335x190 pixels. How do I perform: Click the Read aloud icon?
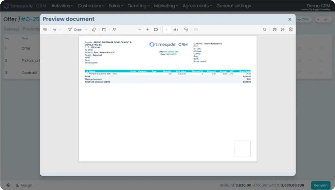[x=114, y=29]
